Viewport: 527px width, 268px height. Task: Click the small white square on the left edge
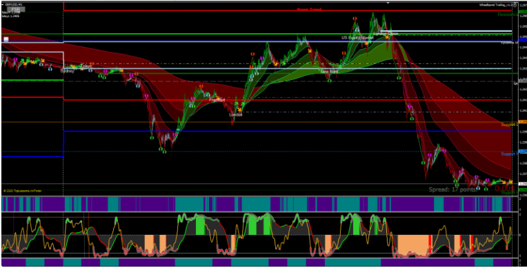point(6,39)
